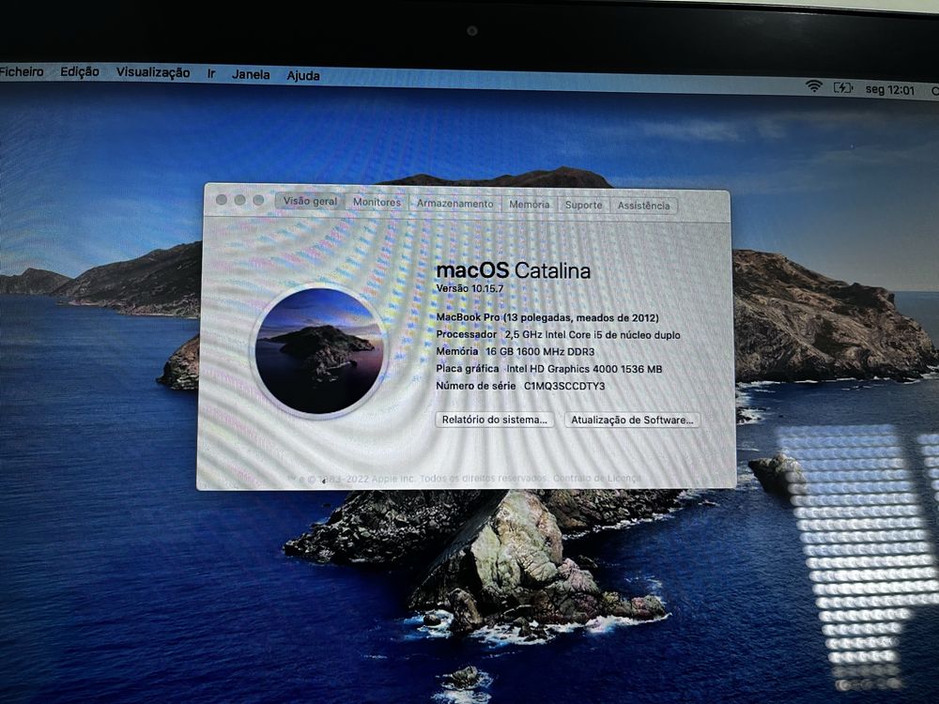Switch to the Armazenamento tab
939x704 pixels.
455,204
